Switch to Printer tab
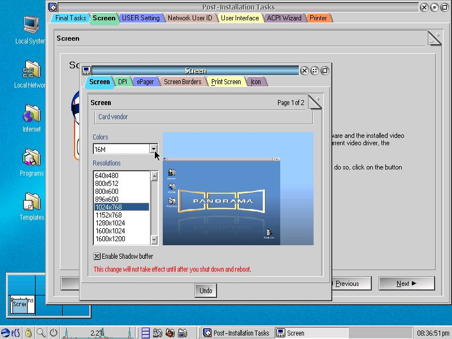Viewport: 452px width, 339px height. pos(318,18)
